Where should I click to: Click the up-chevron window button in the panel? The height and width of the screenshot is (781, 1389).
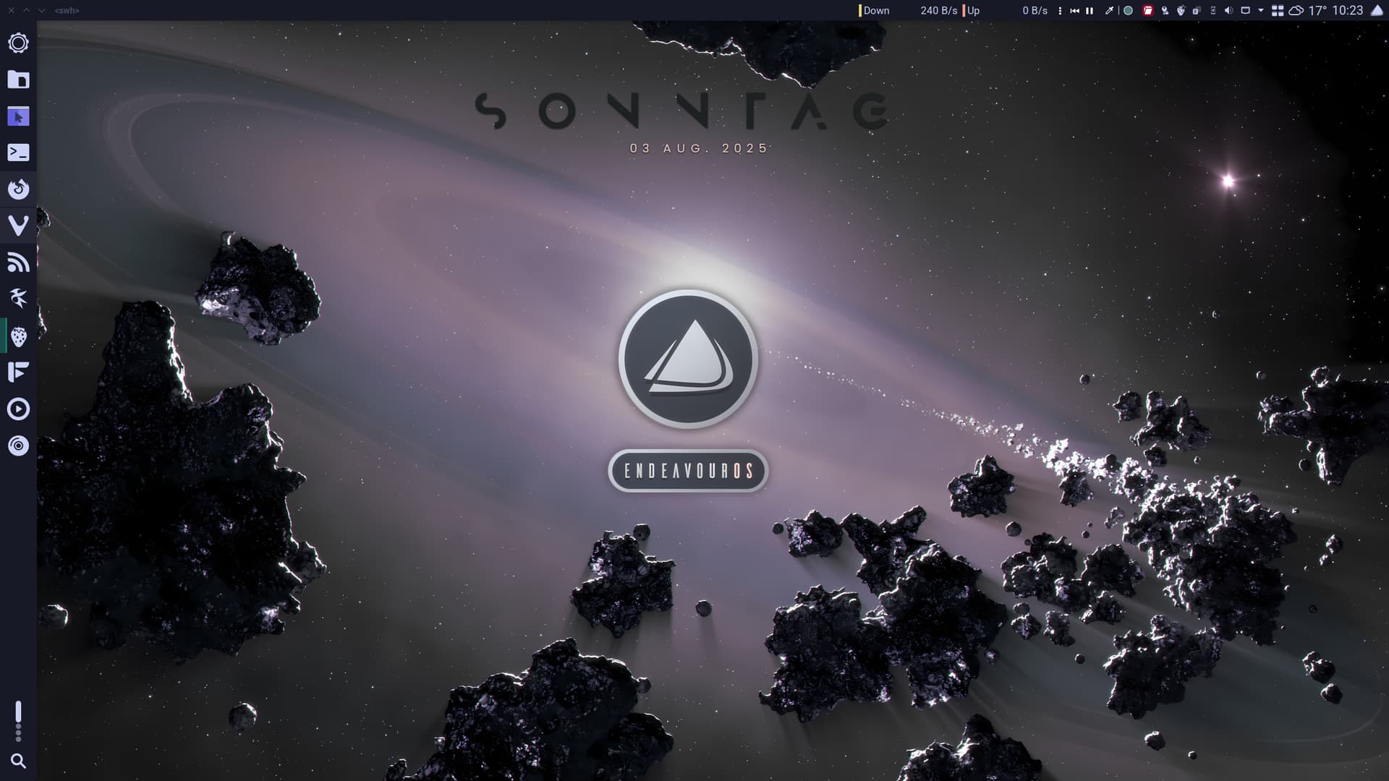(x=26, y=10)
